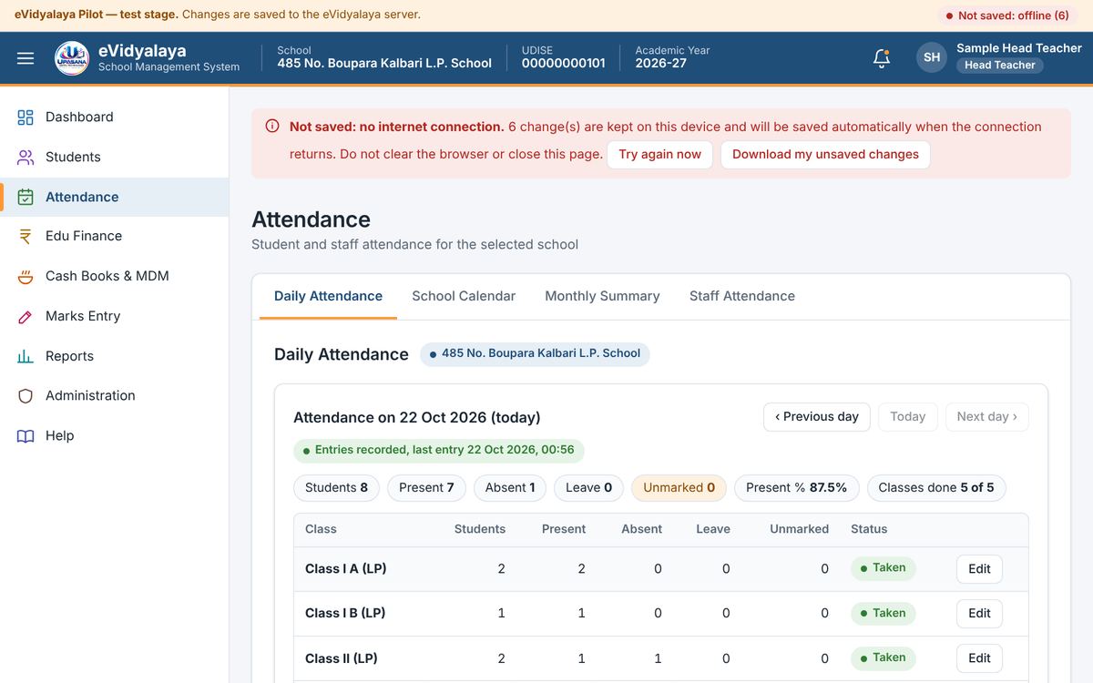Open the Monthly Summary tab

pyautogui.click(x=602, y=296)
